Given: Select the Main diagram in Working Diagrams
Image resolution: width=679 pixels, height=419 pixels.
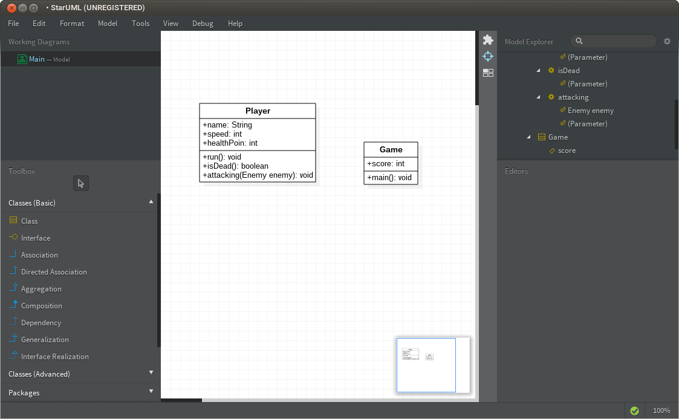Looking at the screenshot, I should (x=37, y=59).
